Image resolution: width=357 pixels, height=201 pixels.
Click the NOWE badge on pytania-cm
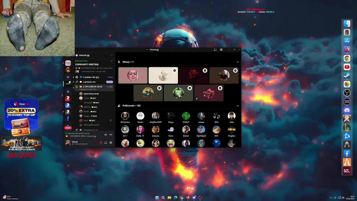point(110,82)
